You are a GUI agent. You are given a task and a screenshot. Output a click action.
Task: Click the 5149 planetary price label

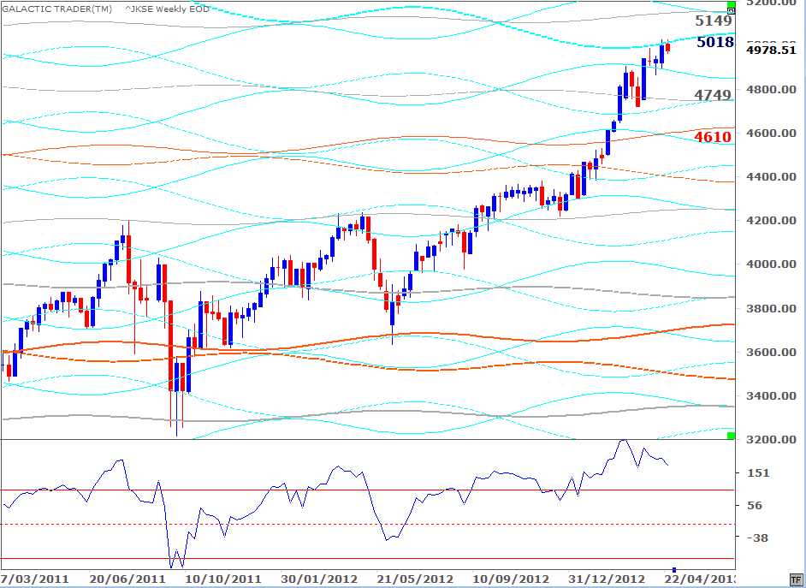(x=713, y=21)
